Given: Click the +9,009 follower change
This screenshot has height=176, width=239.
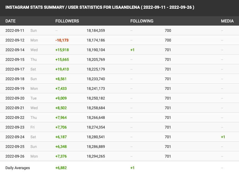Looking at the screenshot, I should point(61,98).
